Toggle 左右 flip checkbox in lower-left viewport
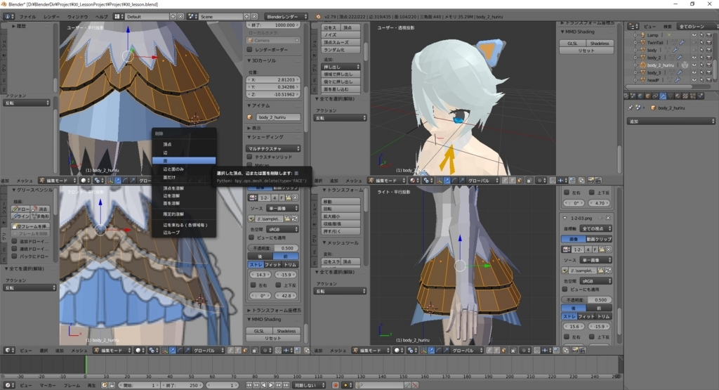 tap(253, 285)
